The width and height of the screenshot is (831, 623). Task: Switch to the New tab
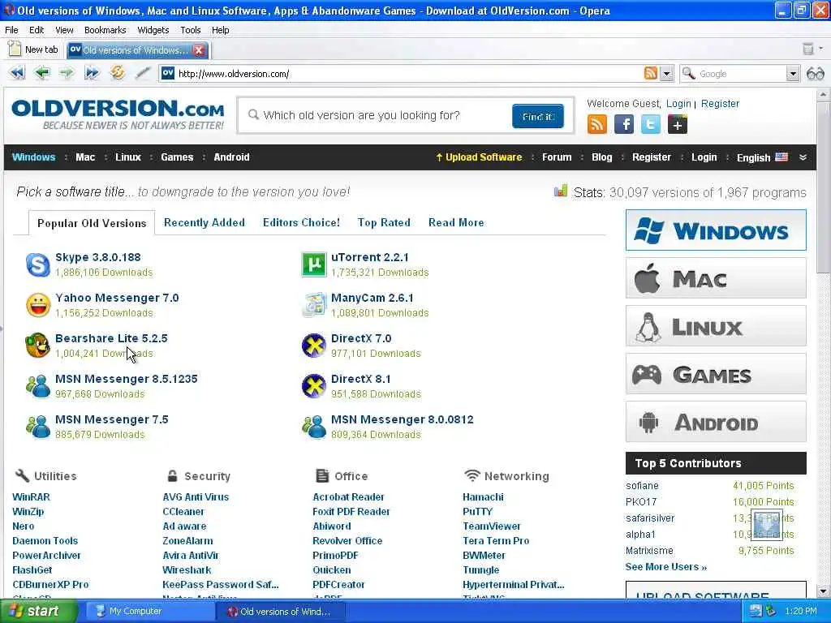32,49
